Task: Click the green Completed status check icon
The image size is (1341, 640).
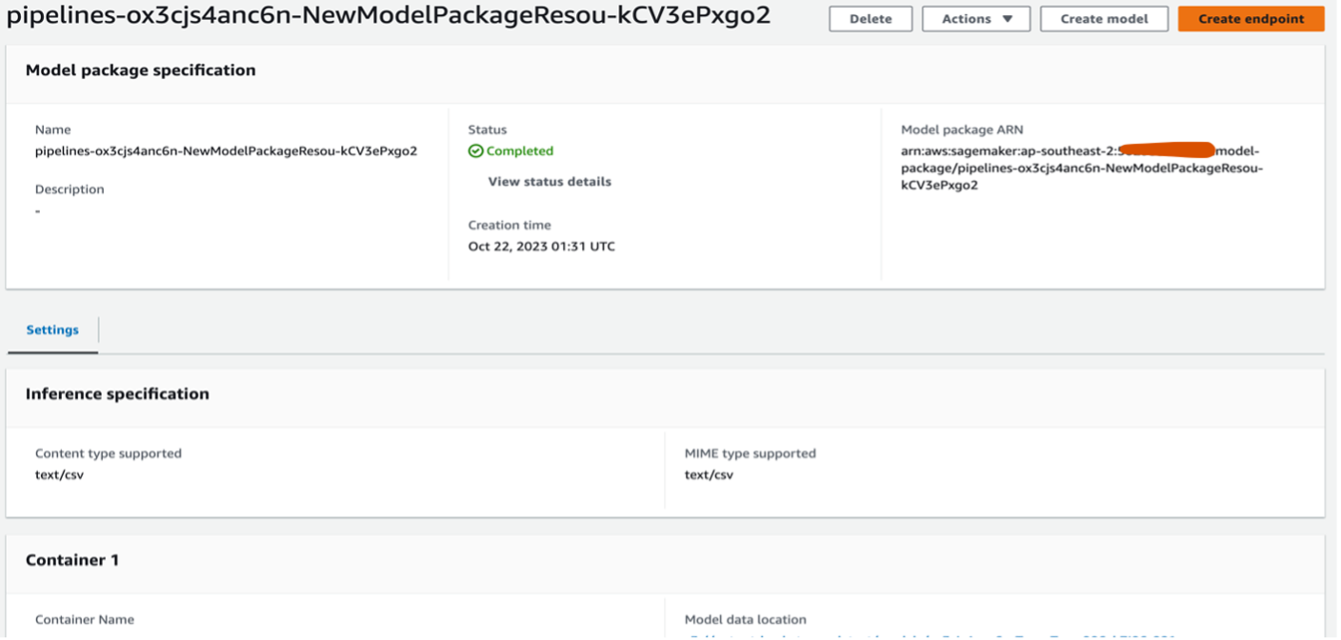Action: click(475, 151)
